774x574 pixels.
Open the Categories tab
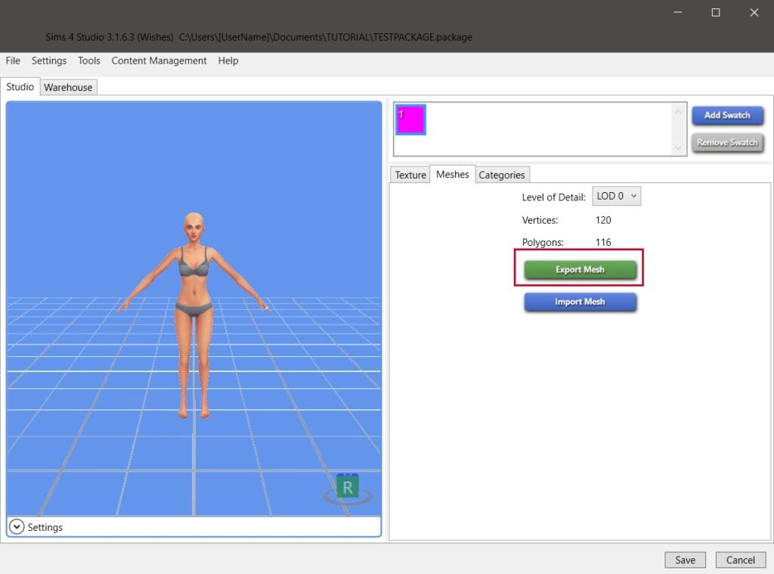tap(501, 175)
